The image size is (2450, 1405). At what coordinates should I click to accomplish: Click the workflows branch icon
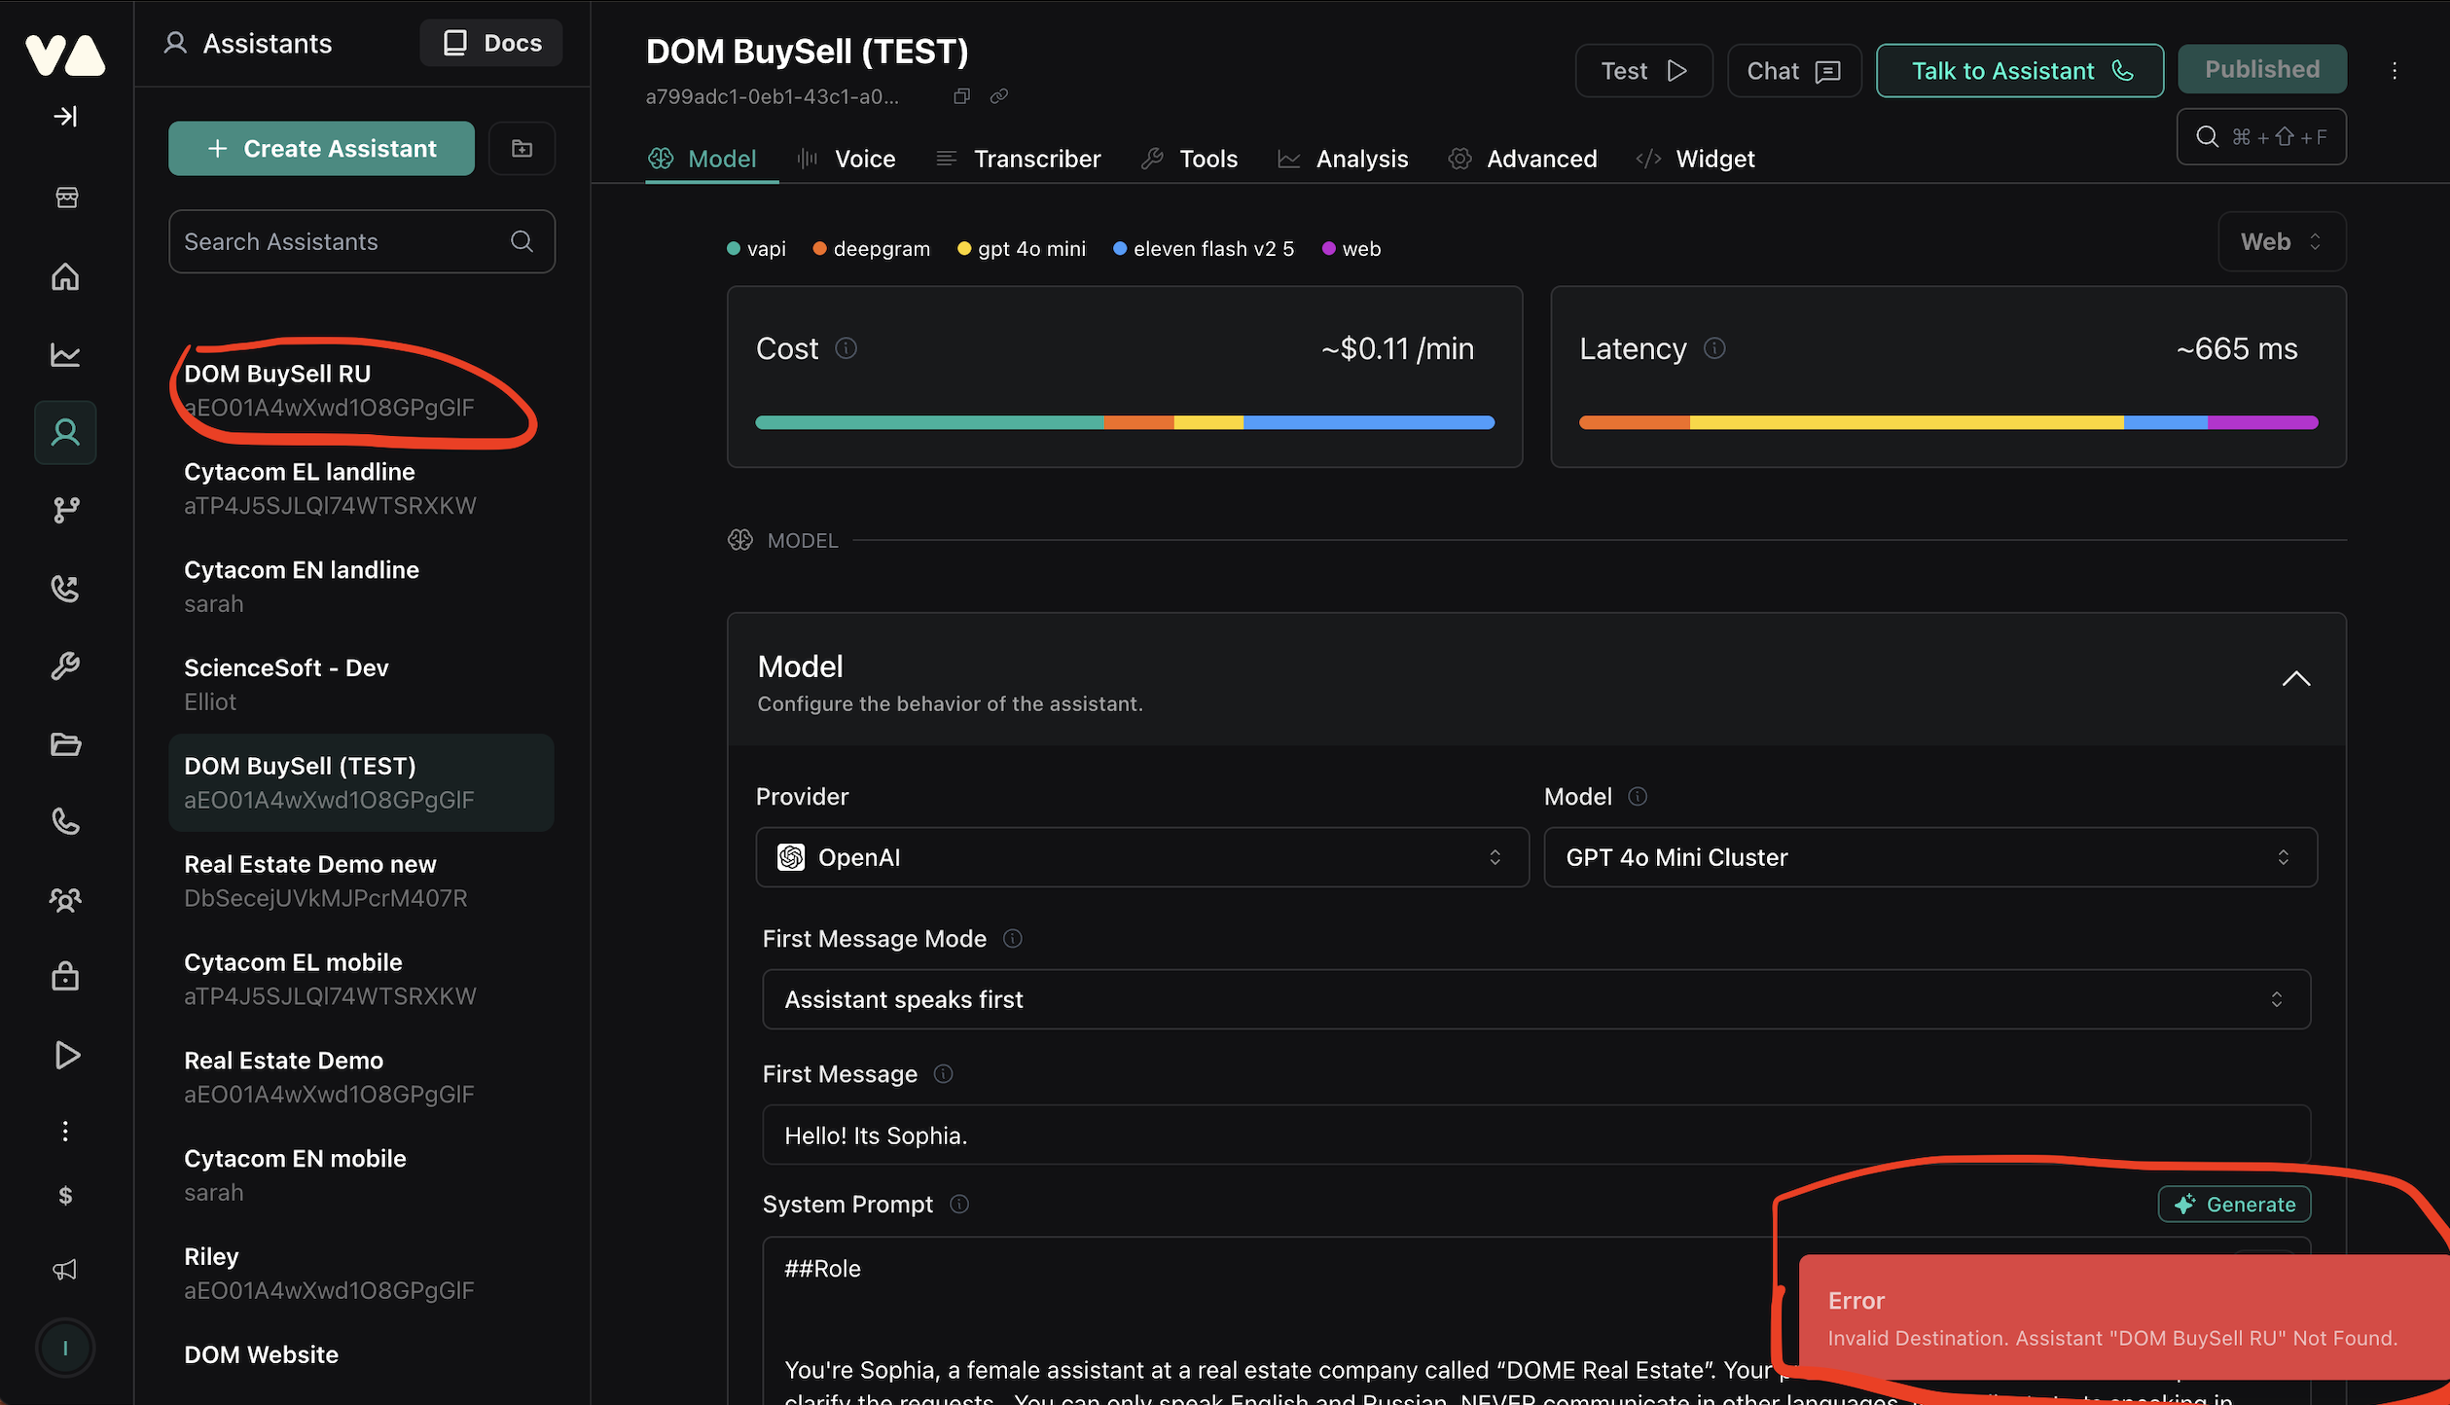[x=65, y=510]
